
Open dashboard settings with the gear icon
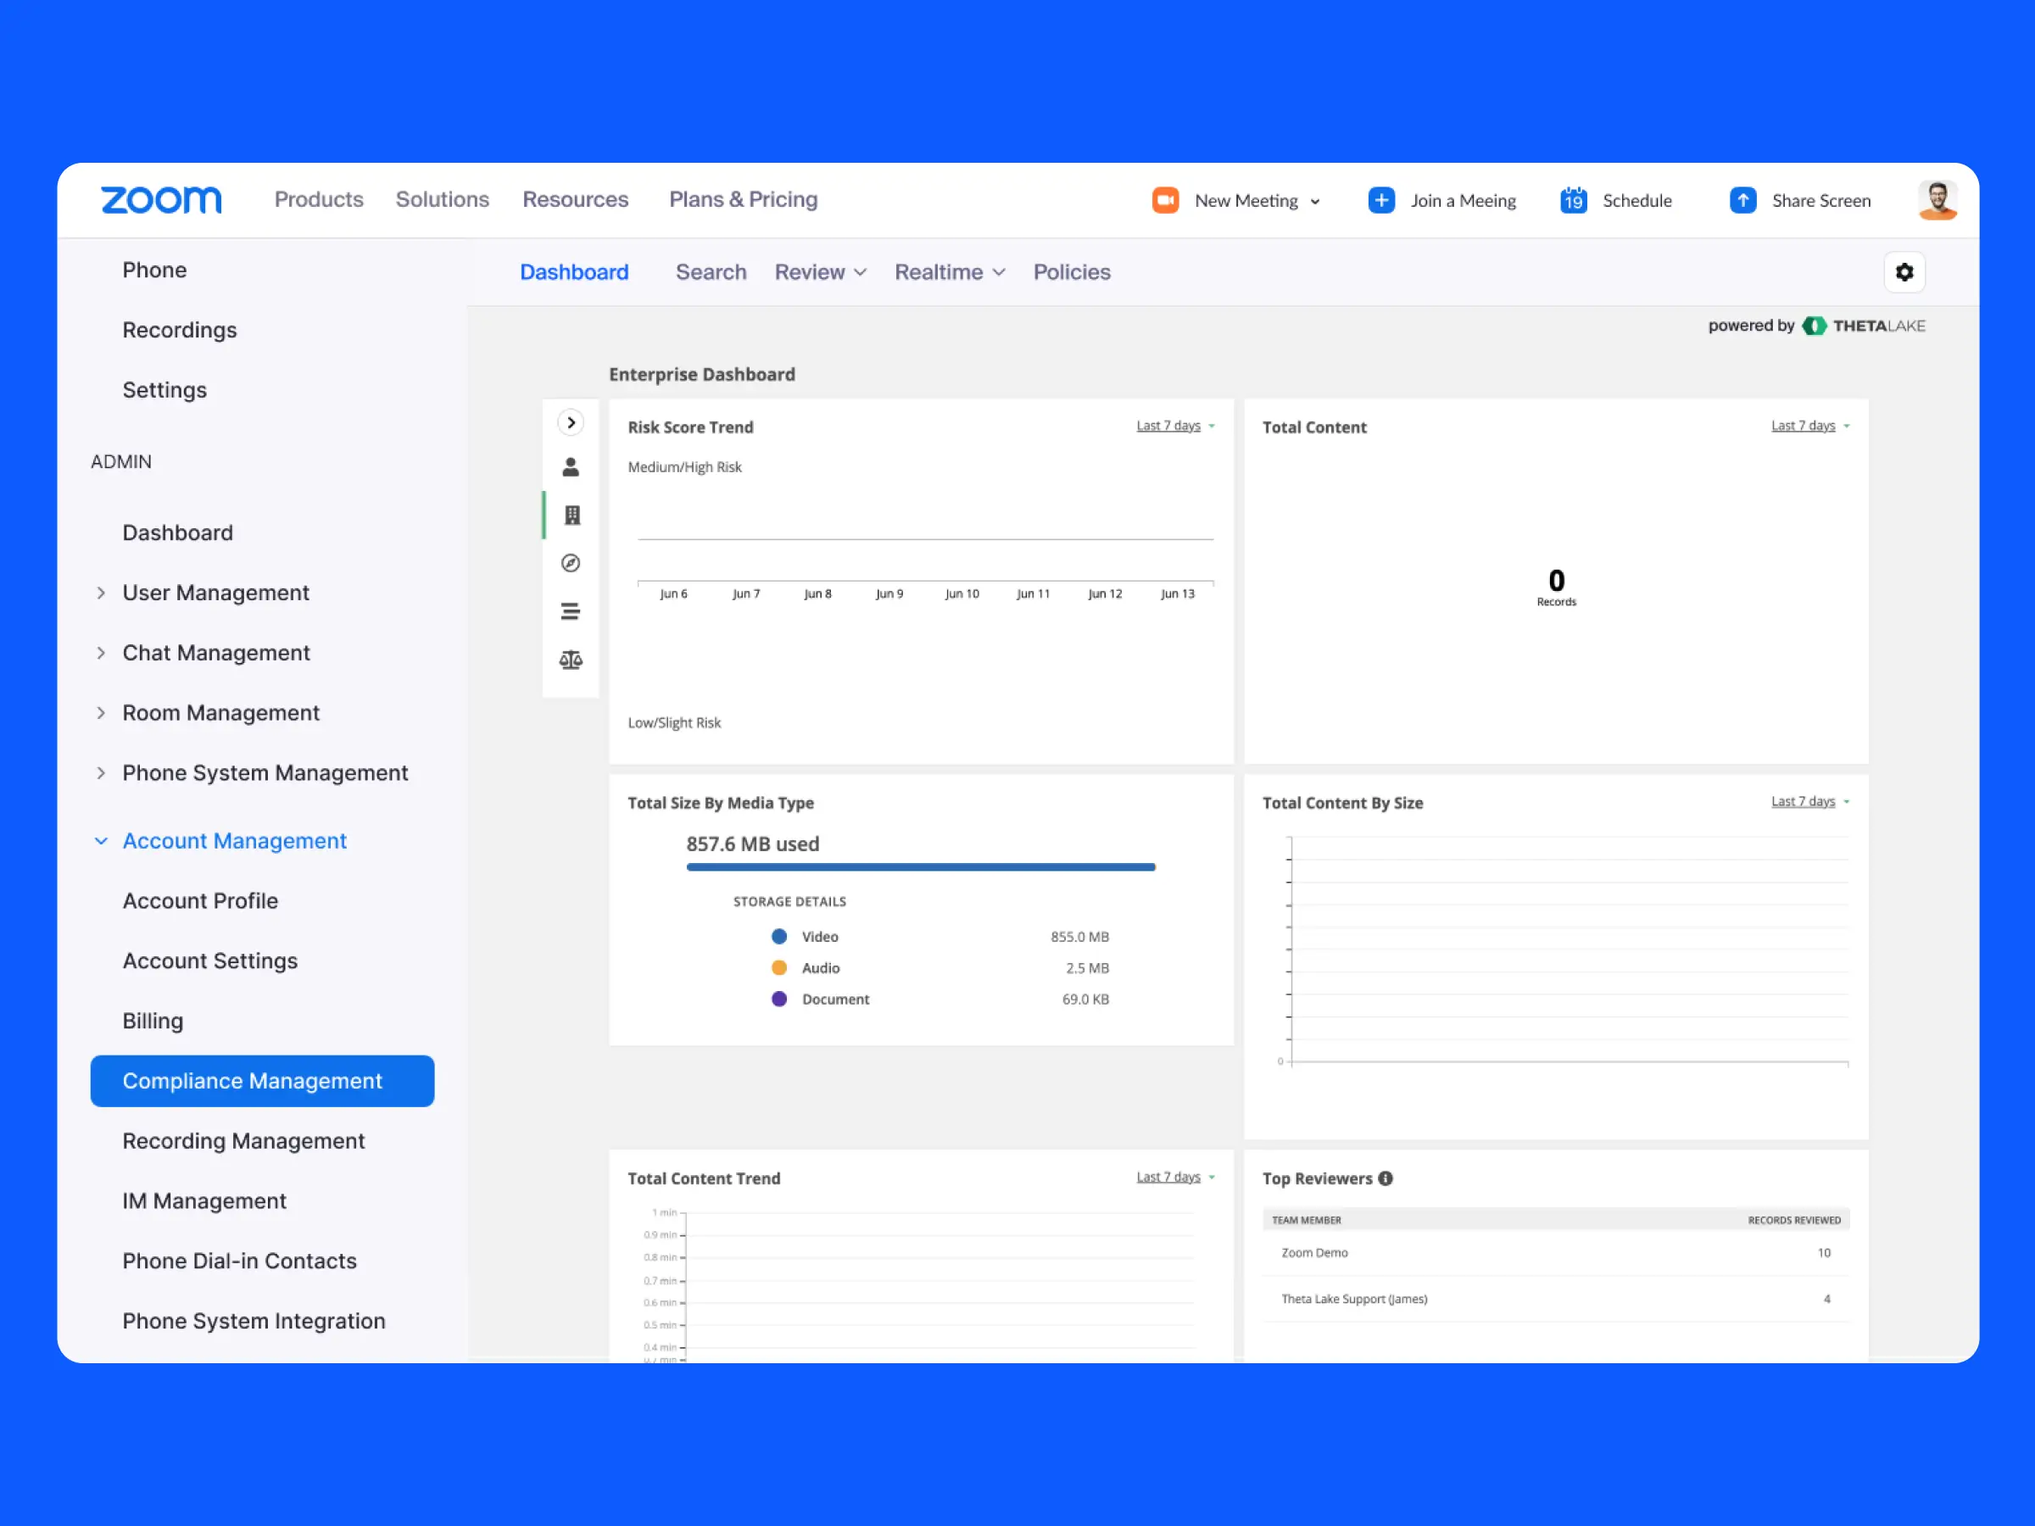[1904, 271]
